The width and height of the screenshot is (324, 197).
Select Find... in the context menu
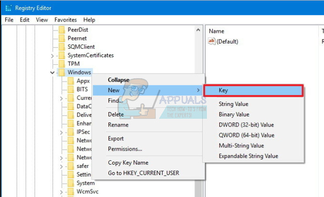[x=149, y=101]
